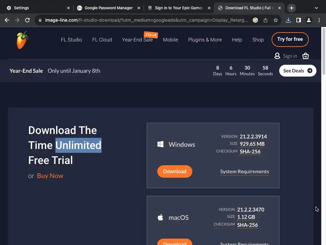This screenshot has height=245, width=326.
Task: Click the 25% off badge
Action: point(151,35)
